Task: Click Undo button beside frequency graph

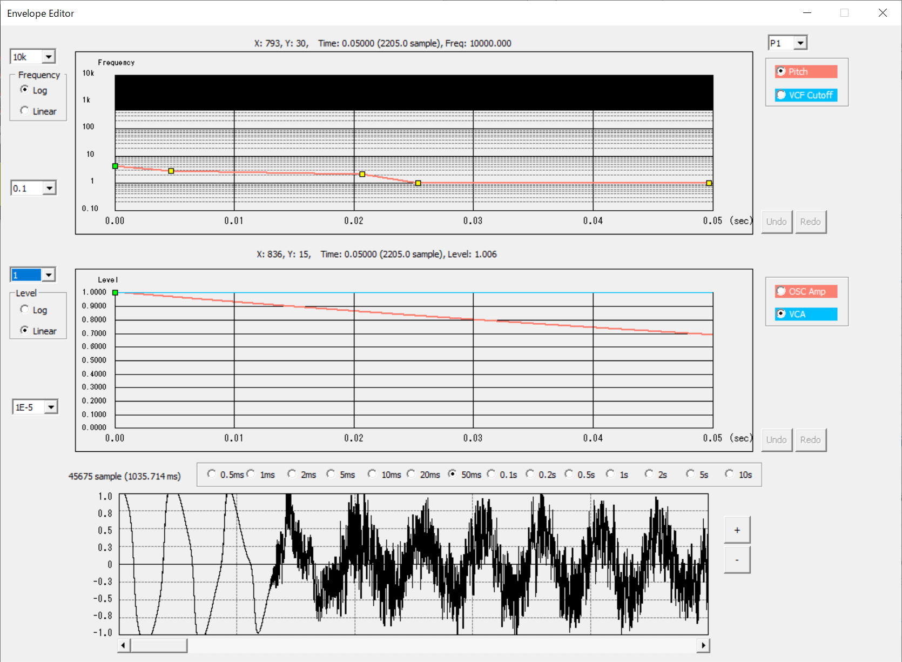Action: (x=777, y=222)
